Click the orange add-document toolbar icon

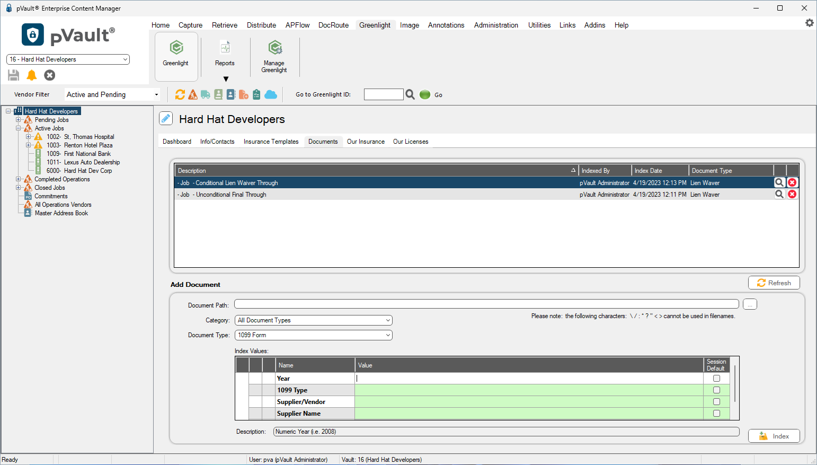pyautogui.click(x=244, y=94)
